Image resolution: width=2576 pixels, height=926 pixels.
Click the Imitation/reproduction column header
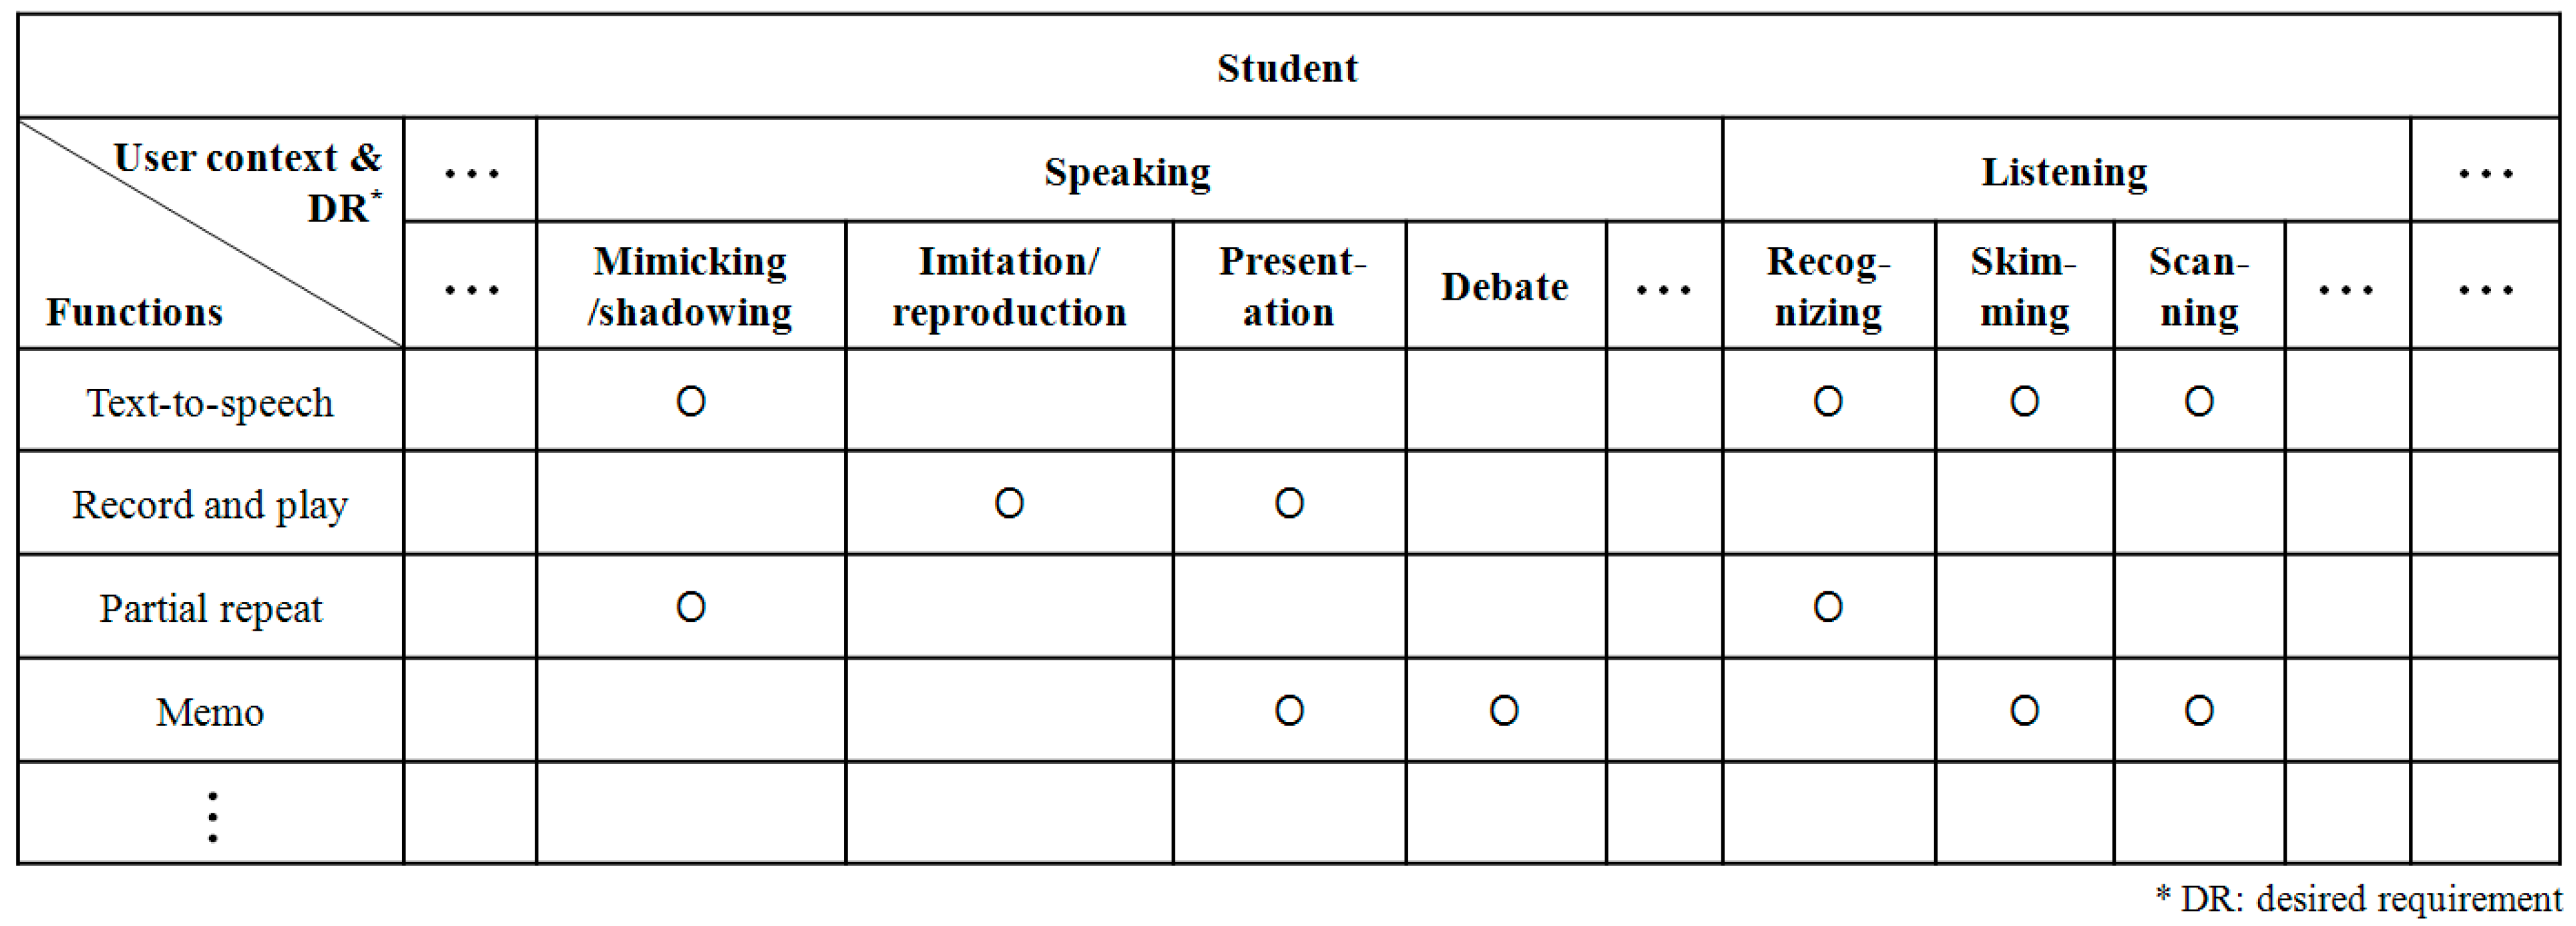[1009, 287]
